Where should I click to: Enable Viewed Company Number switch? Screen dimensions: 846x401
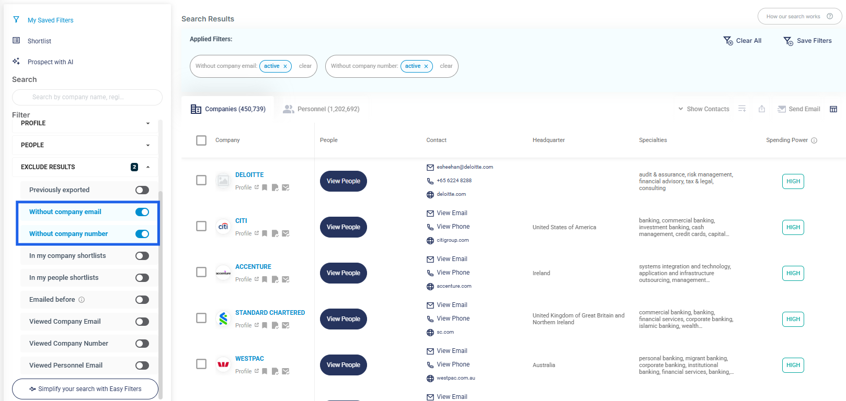click(142, 344)
